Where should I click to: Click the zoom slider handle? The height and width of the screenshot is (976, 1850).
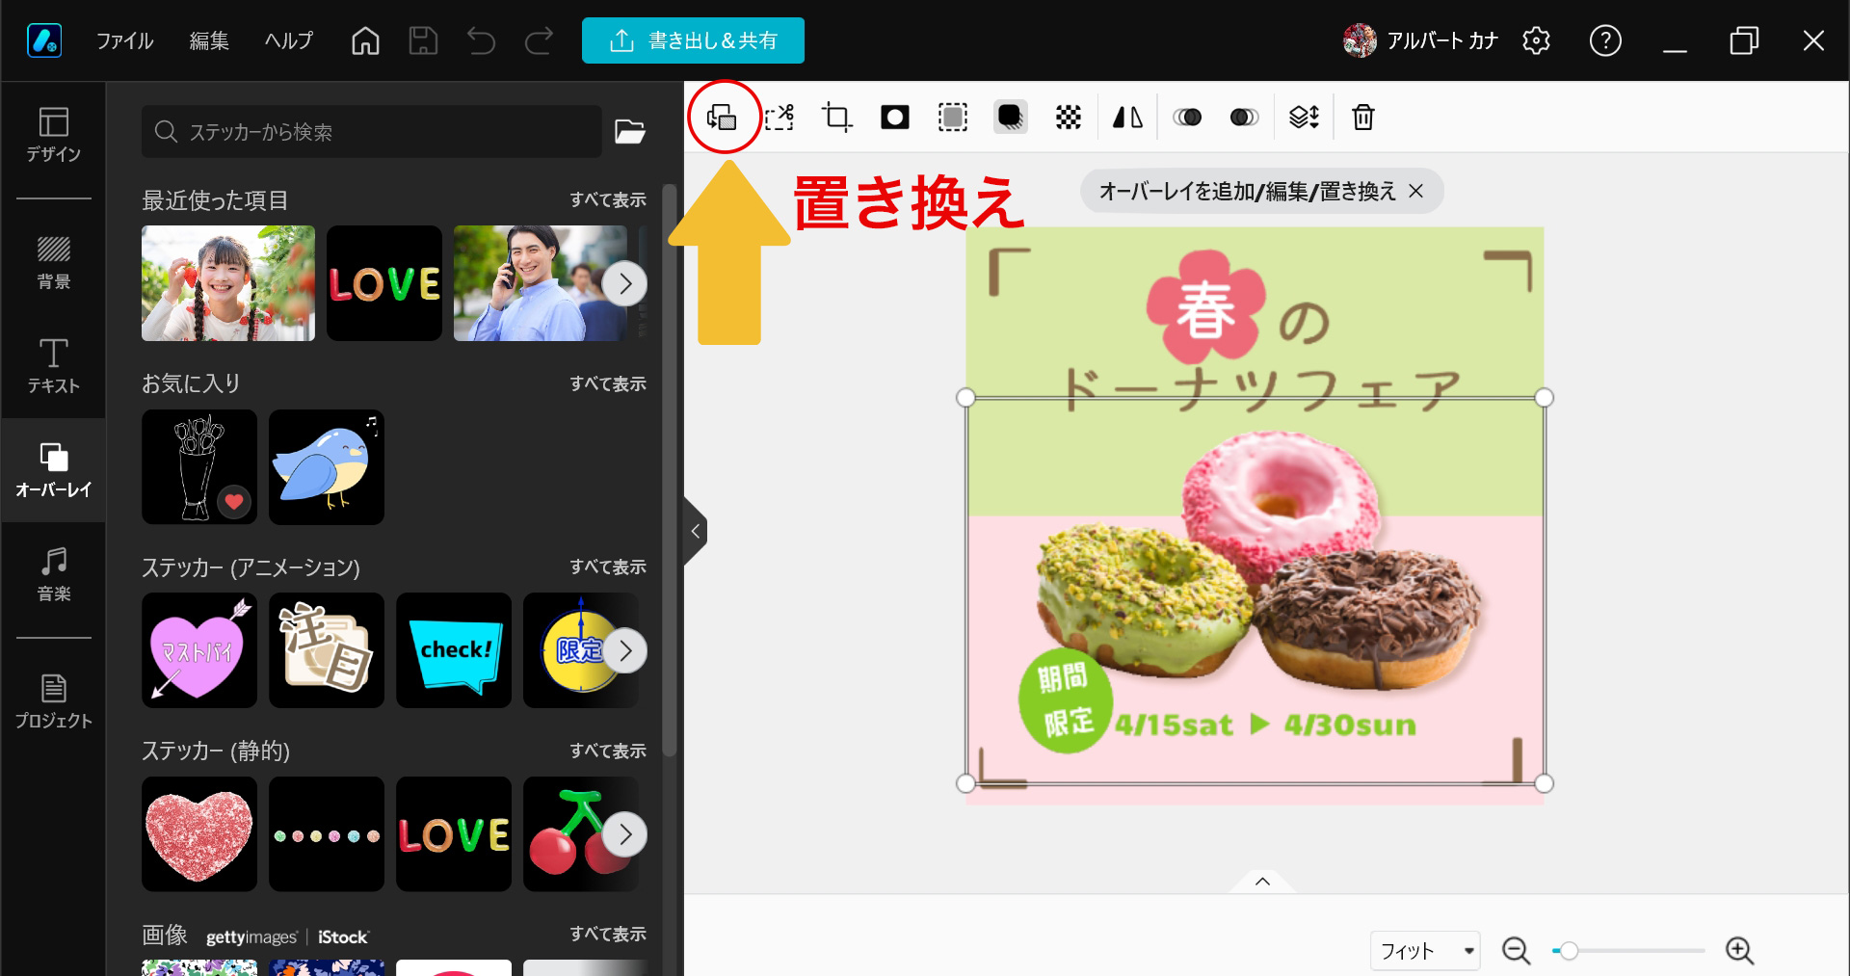pos(1569,951)
